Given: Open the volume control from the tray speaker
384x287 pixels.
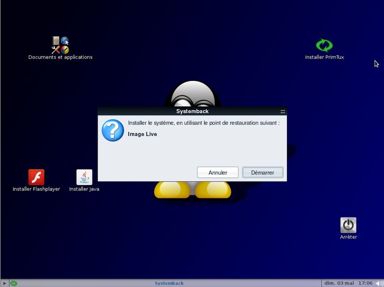Looking at the screenshot, I should click(380, 283).
